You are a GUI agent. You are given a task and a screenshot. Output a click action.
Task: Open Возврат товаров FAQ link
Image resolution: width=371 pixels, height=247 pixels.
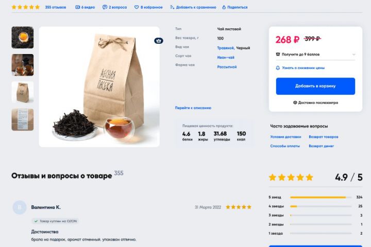click(x=324, y=137)
